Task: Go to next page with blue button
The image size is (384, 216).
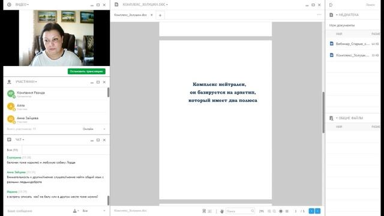Action: tap(317, 211)
